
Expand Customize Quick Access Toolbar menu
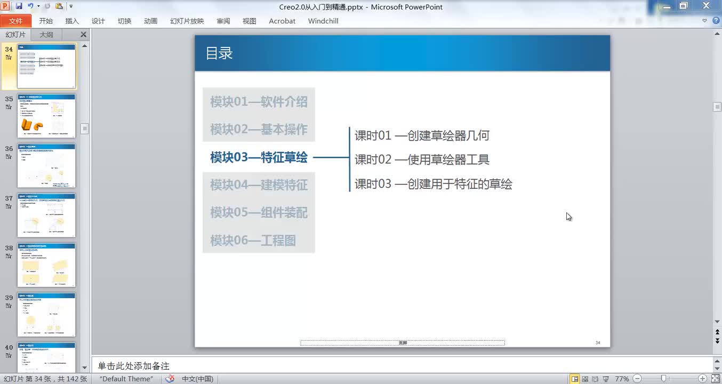(71, 7)
